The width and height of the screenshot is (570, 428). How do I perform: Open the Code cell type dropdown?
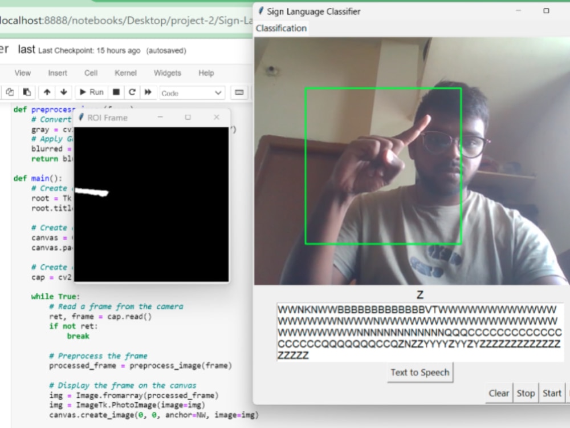click(x=192, y=93)
